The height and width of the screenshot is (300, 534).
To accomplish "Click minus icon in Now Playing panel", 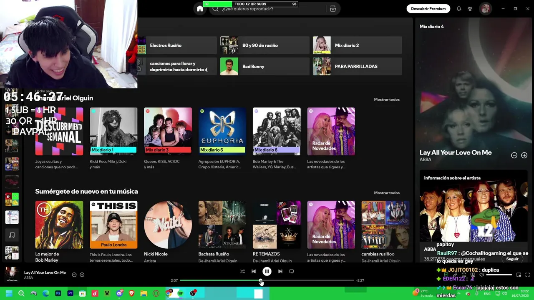I will coord(514,155).
